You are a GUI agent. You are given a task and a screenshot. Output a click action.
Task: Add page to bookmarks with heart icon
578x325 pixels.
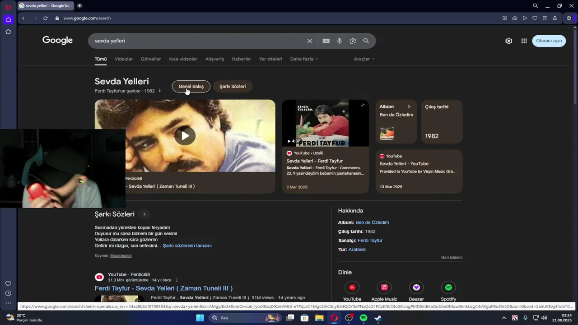click(x=535, y=18)
